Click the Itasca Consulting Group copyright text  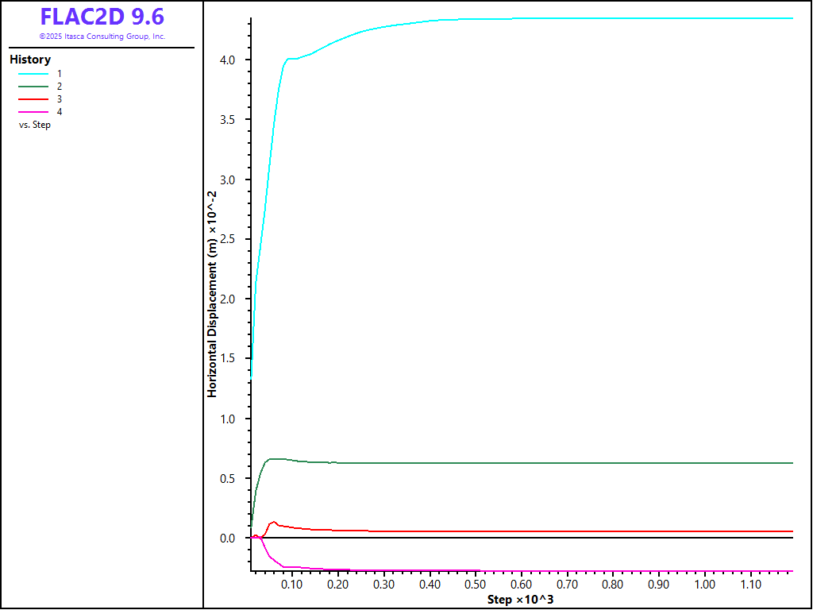[102, 37]
